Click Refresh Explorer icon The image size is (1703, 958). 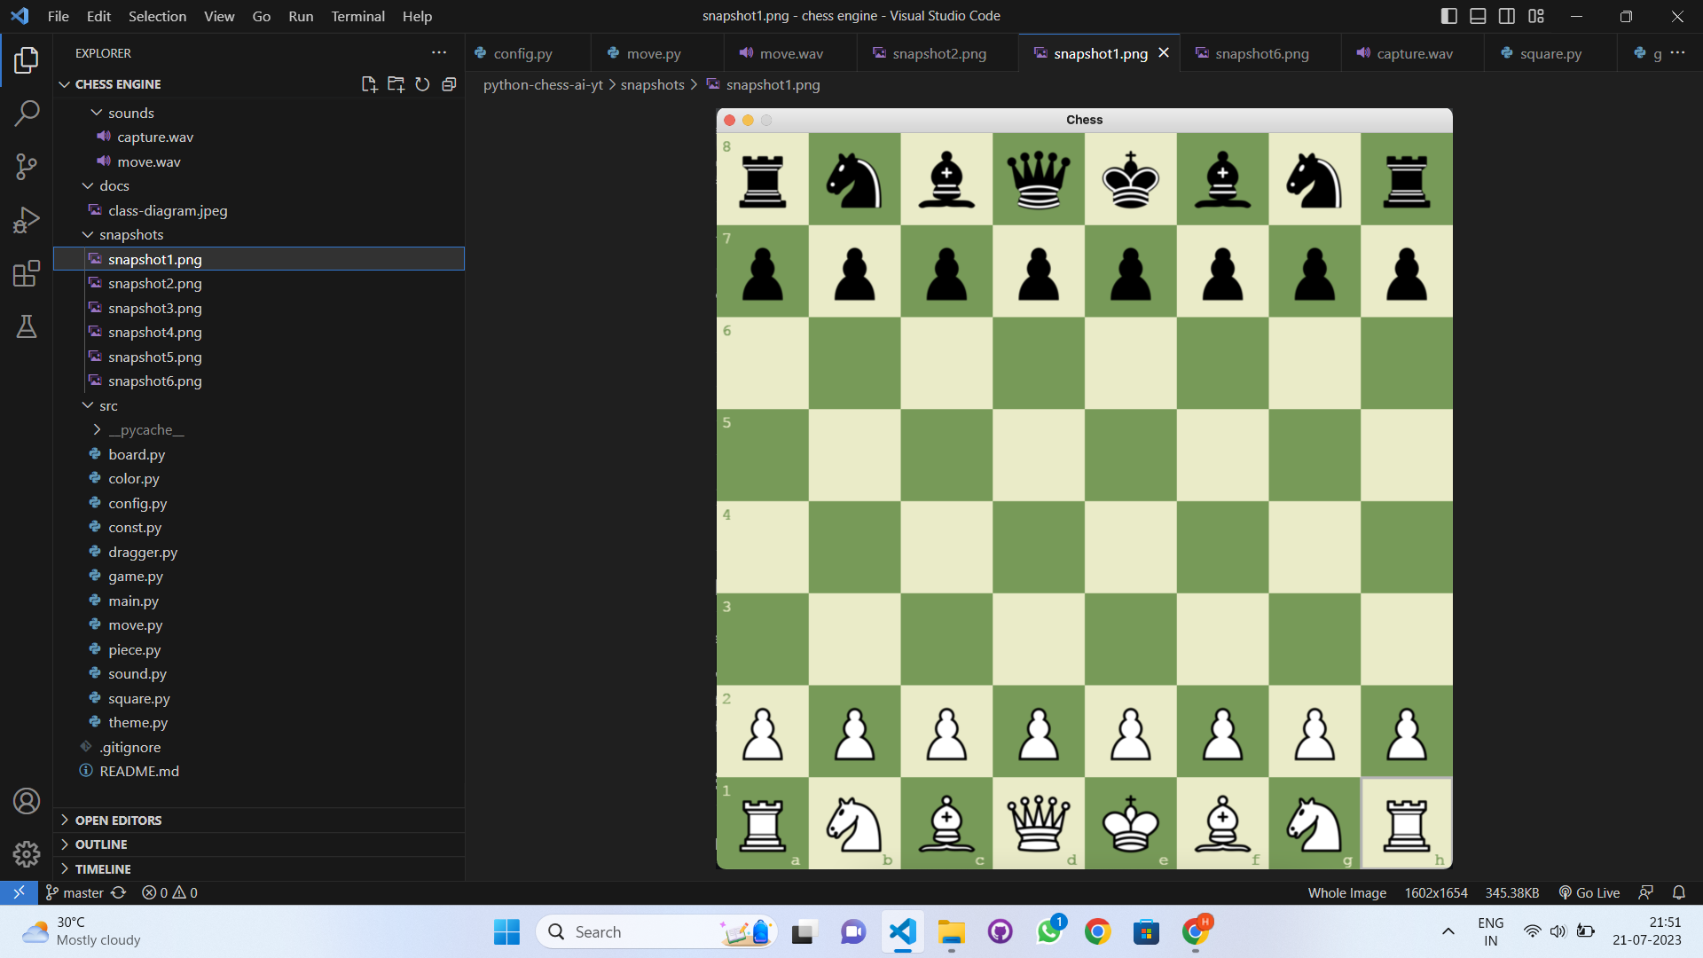coord(422,84)
